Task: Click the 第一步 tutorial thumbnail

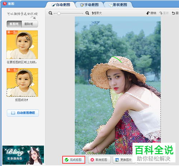Action: click(x=22, y=45)
